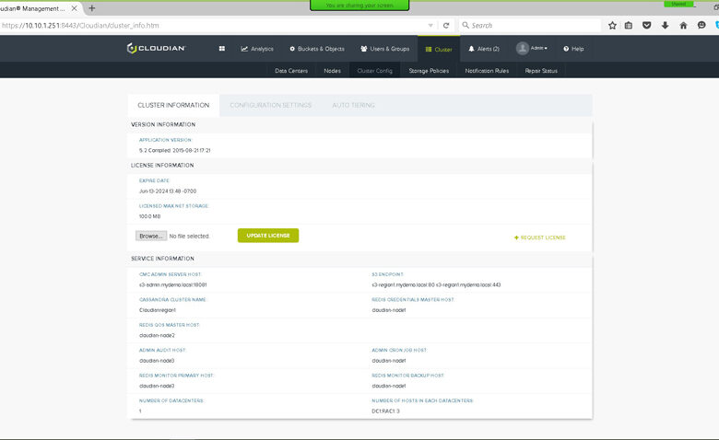Viewport: 719px width, 440px height.
Task: Click the Version Information heading
Action: pos(163,124)
